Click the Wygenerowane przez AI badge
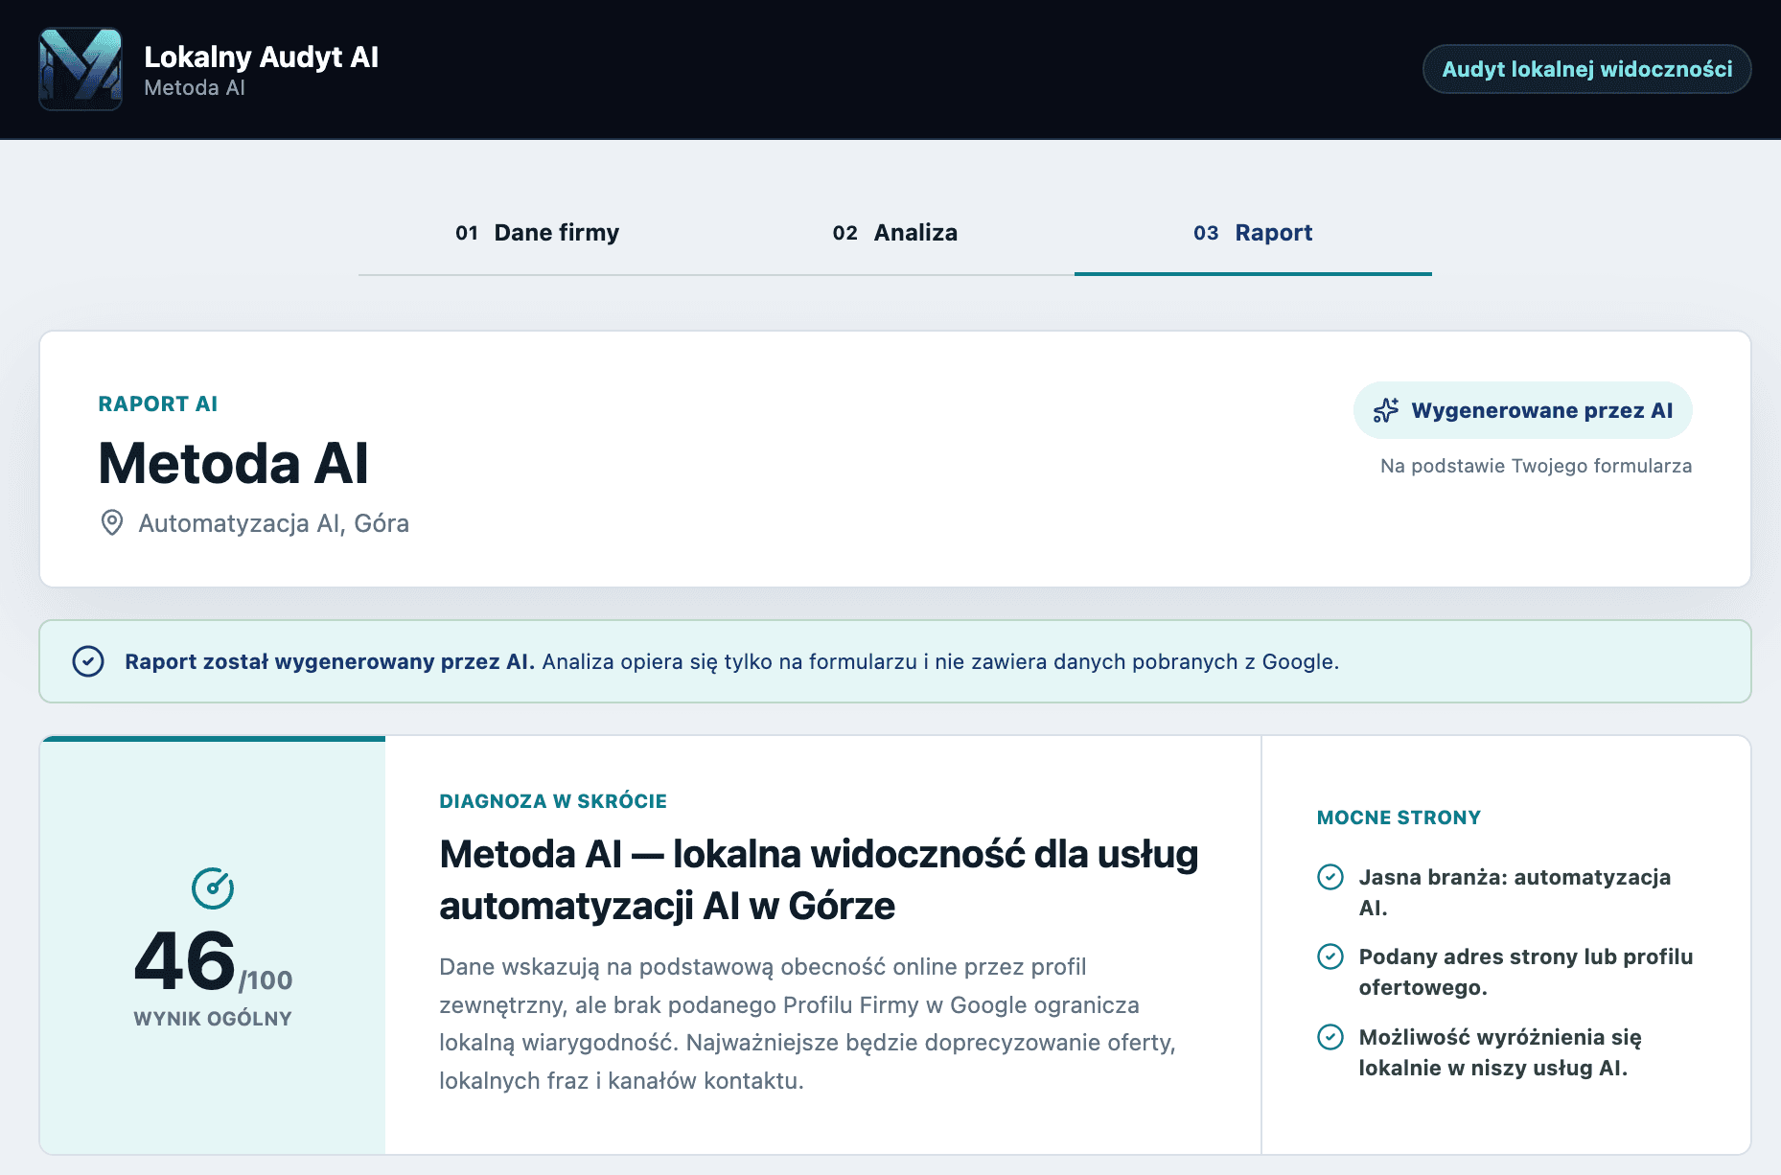Viewport: 1781px width, 1175px height. click(1522, 410)
